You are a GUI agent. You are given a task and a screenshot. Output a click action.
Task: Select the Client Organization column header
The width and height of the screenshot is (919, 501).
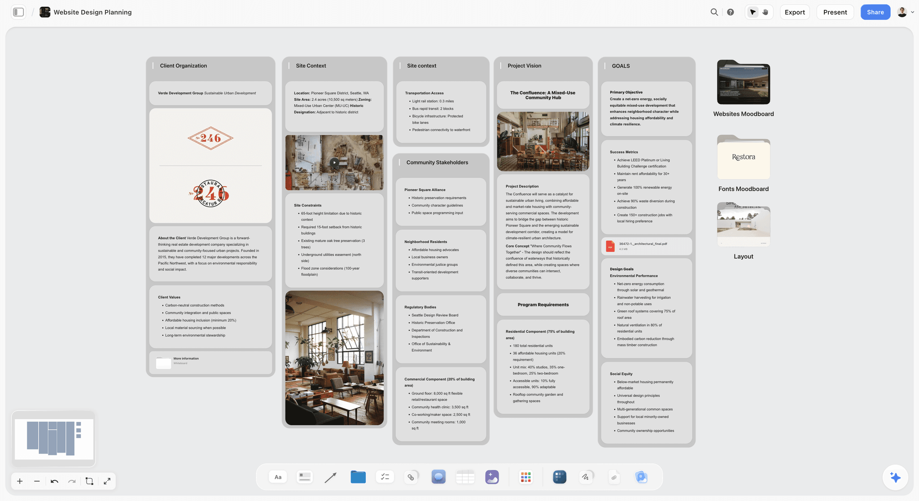[183, 66]
